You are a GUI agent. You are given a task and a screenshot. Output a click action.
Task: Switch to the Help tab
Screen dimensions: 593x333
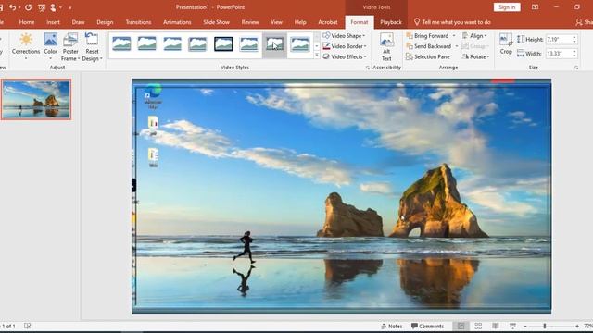(x=300, y=22)
